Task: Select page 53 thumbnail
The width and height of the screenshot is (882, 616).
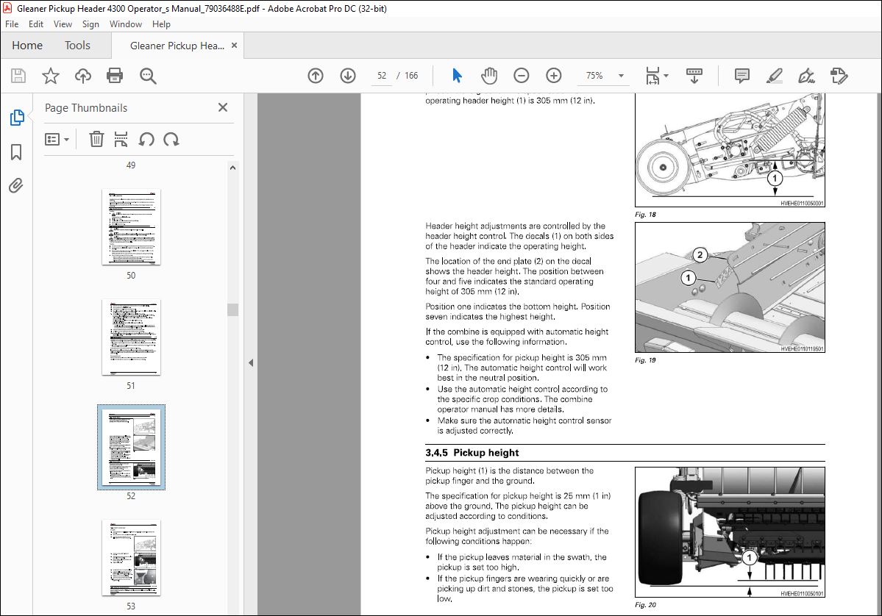Action: click(131, 557)
